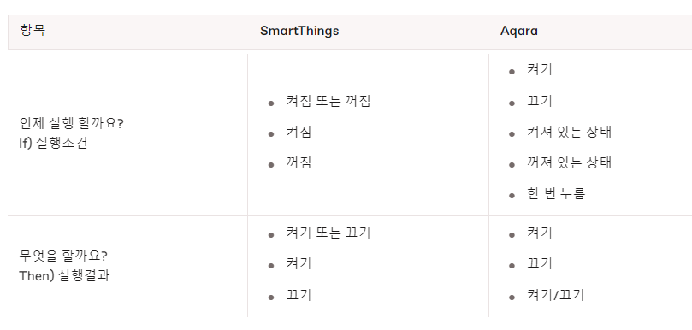Click the 'Then) 실행결과' text
This screenshot has height=330, width=692.
coord(64,276)
